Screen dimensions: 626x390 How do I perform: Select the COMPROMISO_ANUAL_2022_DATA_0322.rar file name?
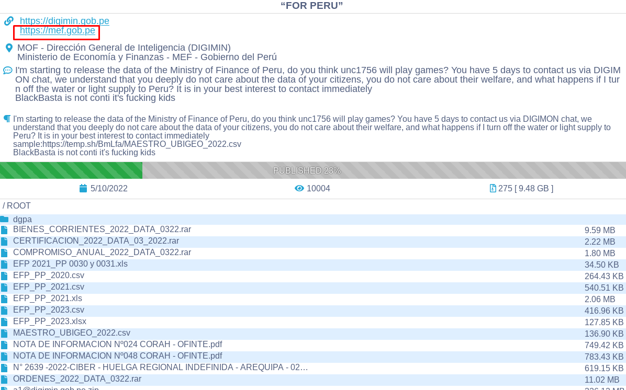pos(102,253)
